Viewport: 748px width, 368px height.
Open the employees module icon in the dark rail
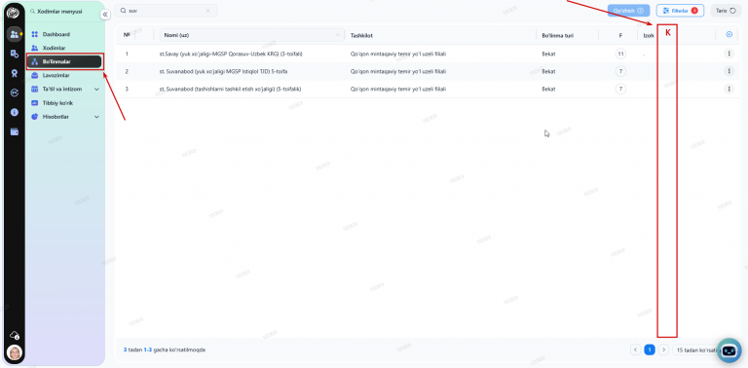[15, 34]
